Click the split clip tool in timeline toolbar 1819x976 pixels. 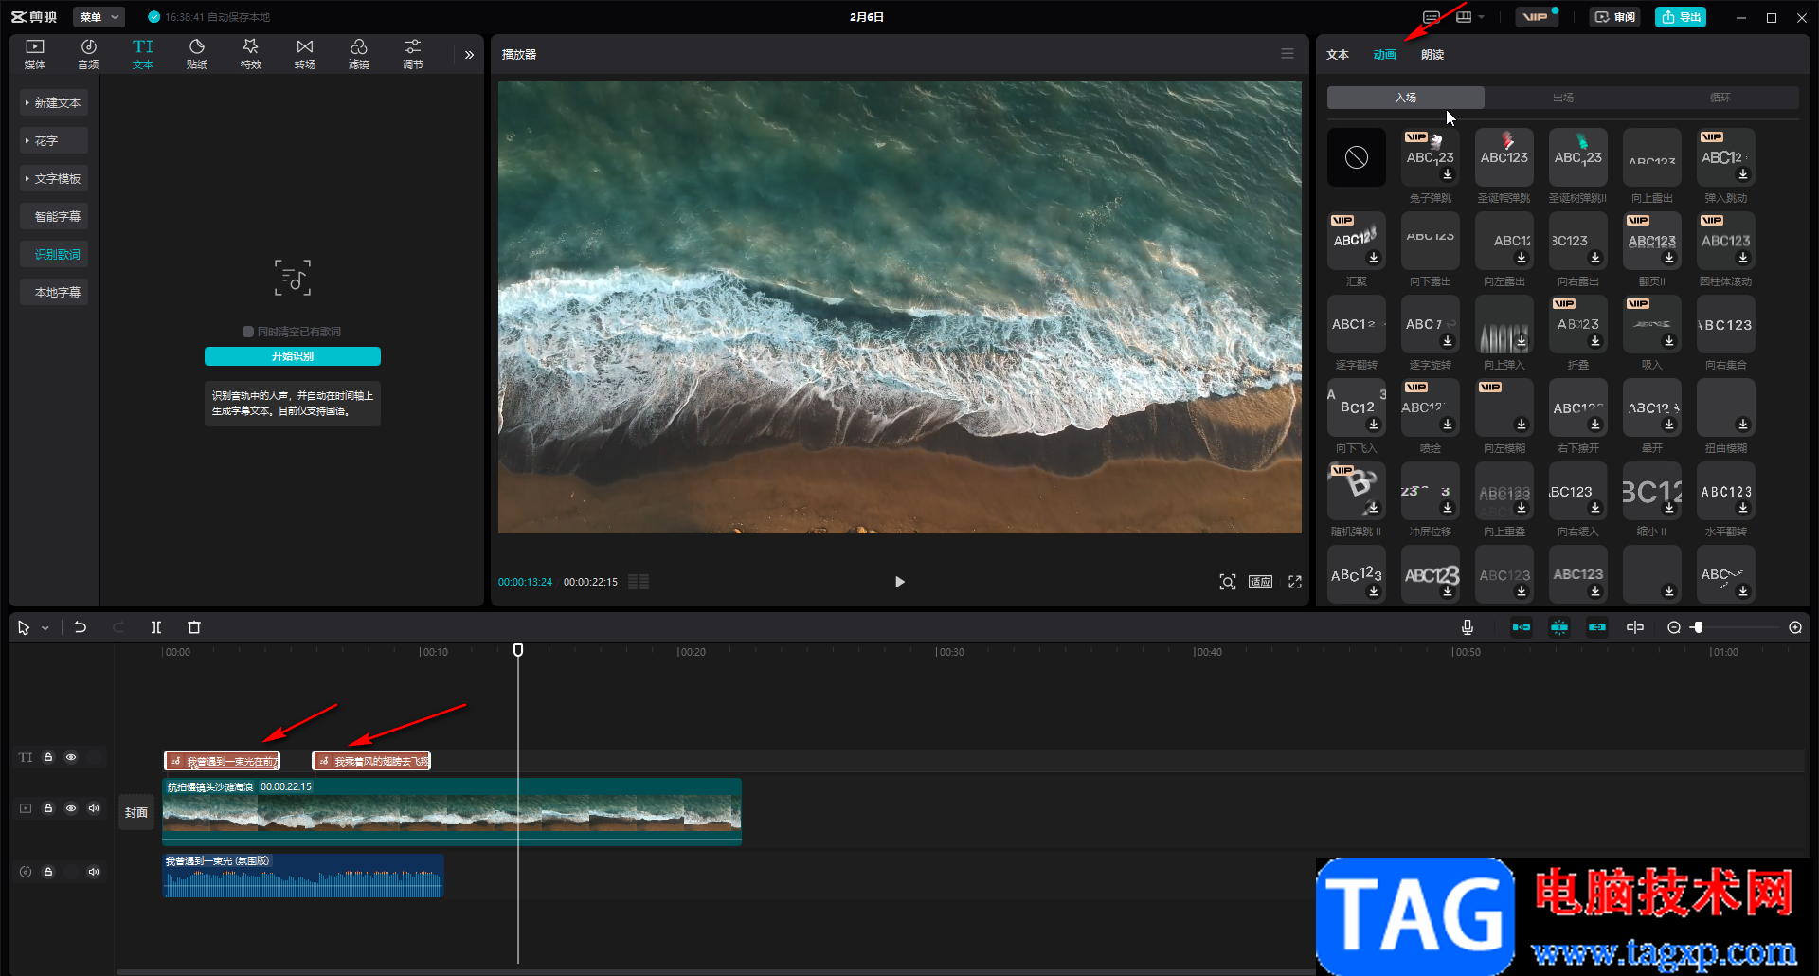(156, 627)
